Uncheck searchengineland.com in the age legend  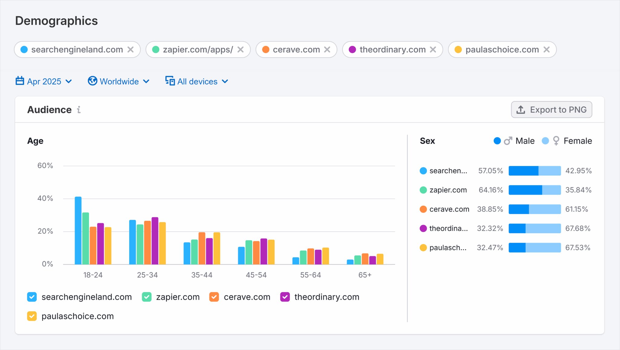click(x=32, y=297)
